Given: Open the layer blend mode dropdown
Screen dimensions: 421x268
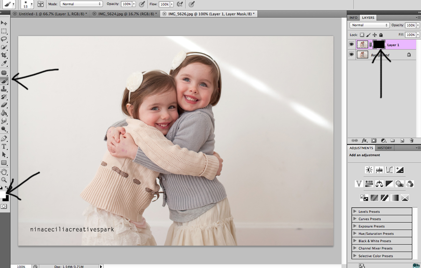Looking at the screenshot, I should (x=370, y=25).
